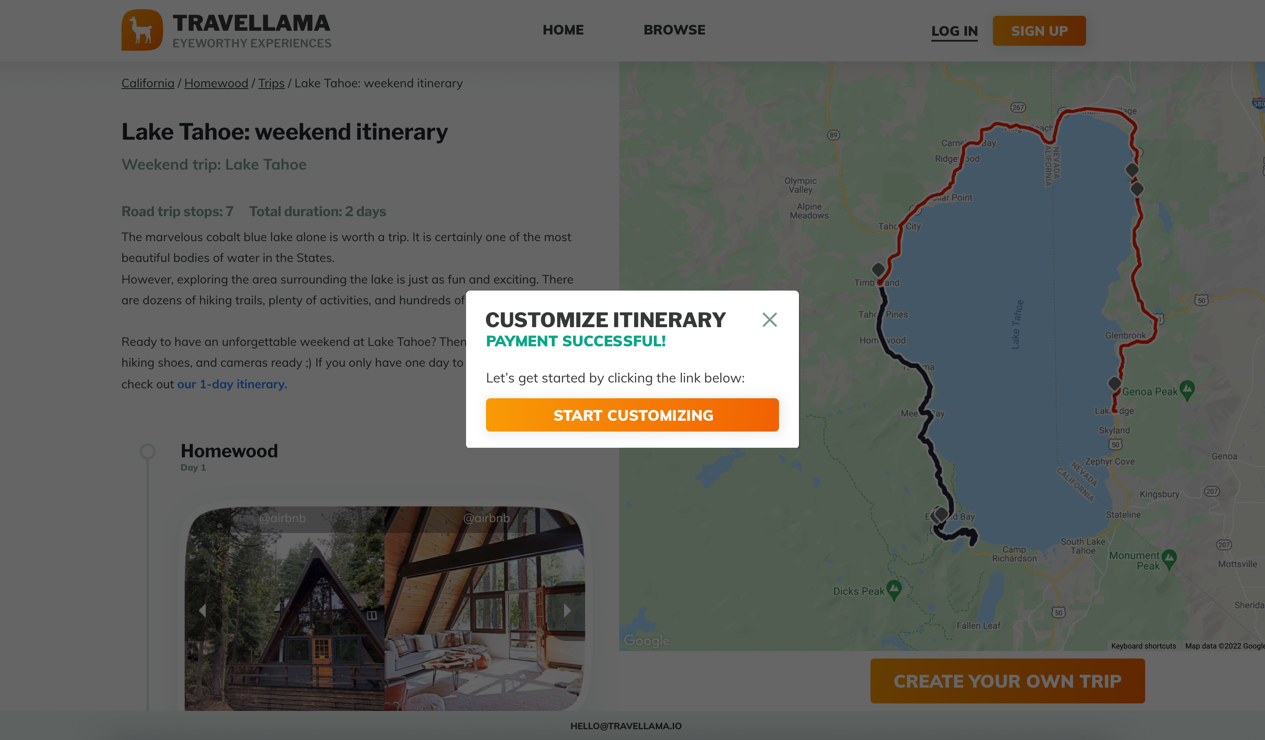Advance to the next cabin photo
Screen dimensions: 1265x740
pos(567,610)
